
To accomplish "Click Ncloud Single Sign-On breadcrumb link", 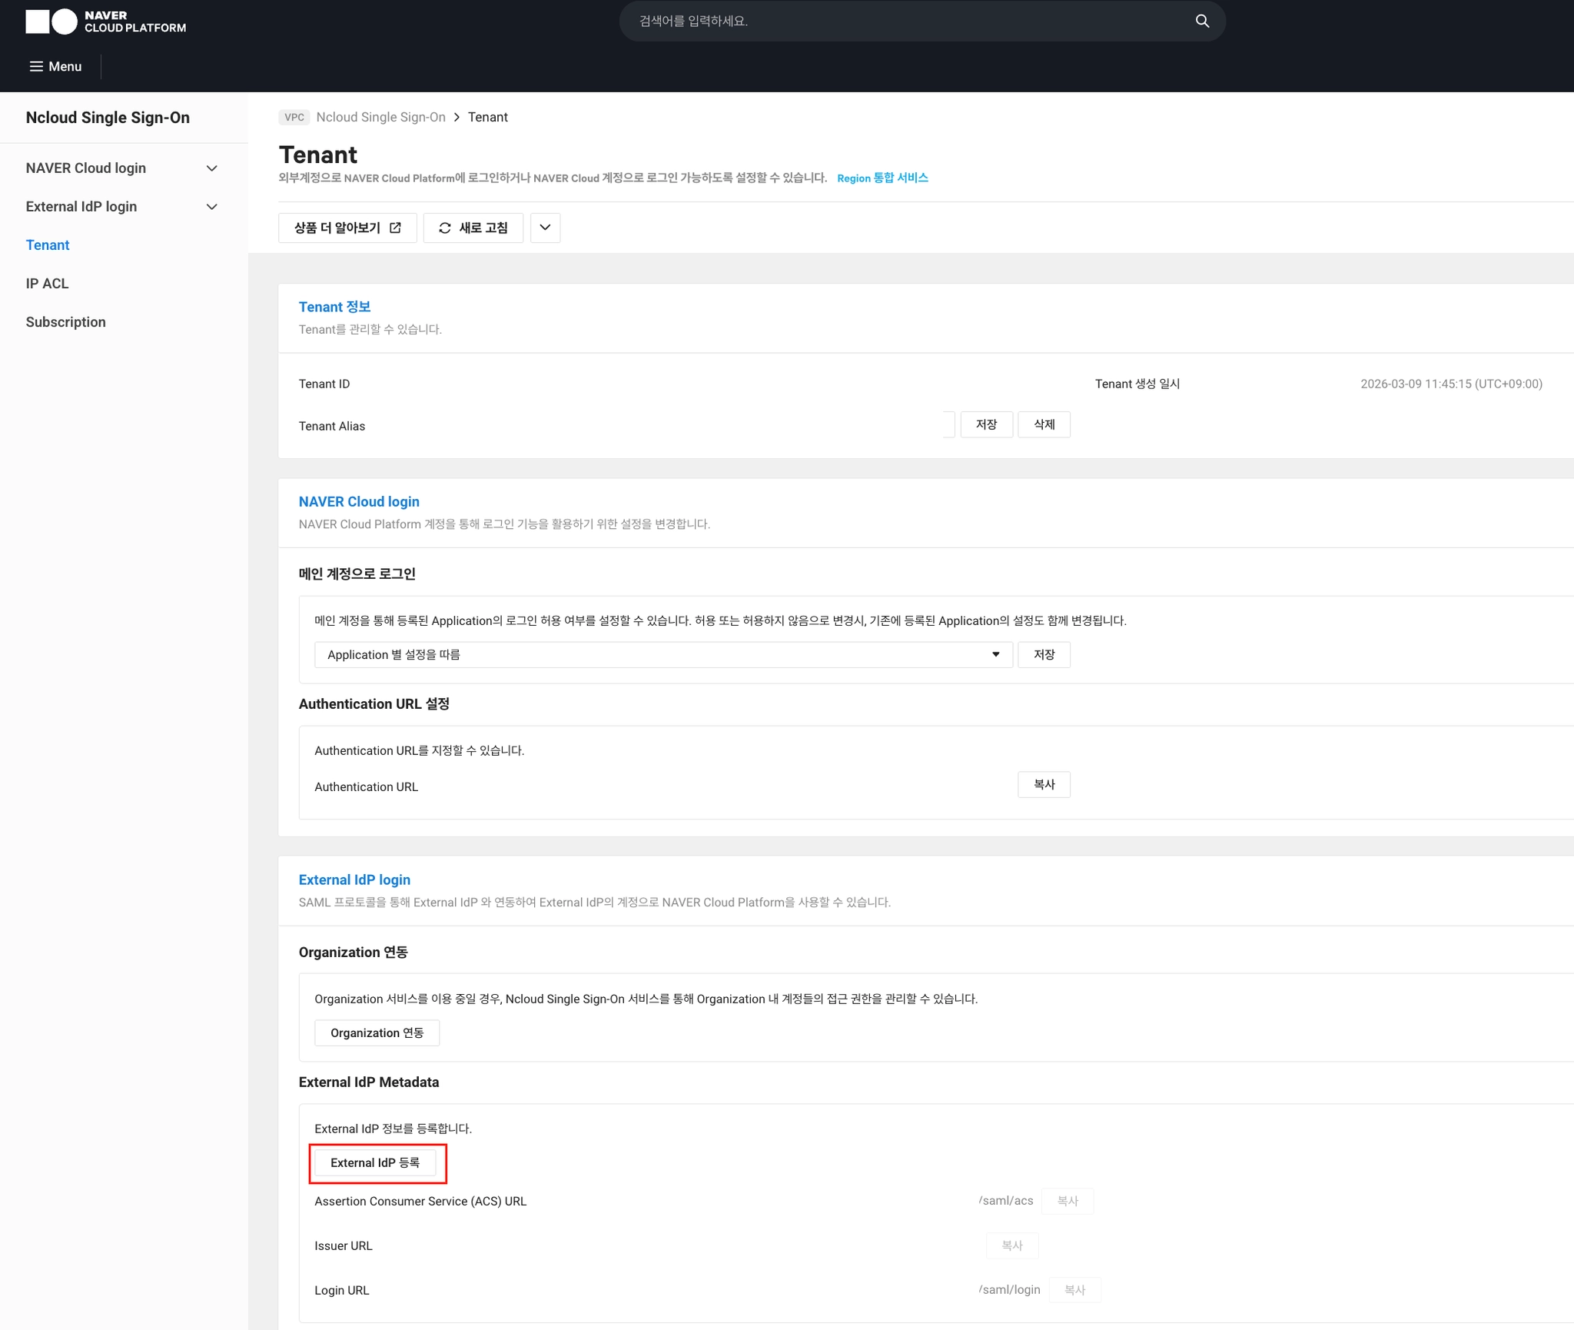I will tap(380, 117).
